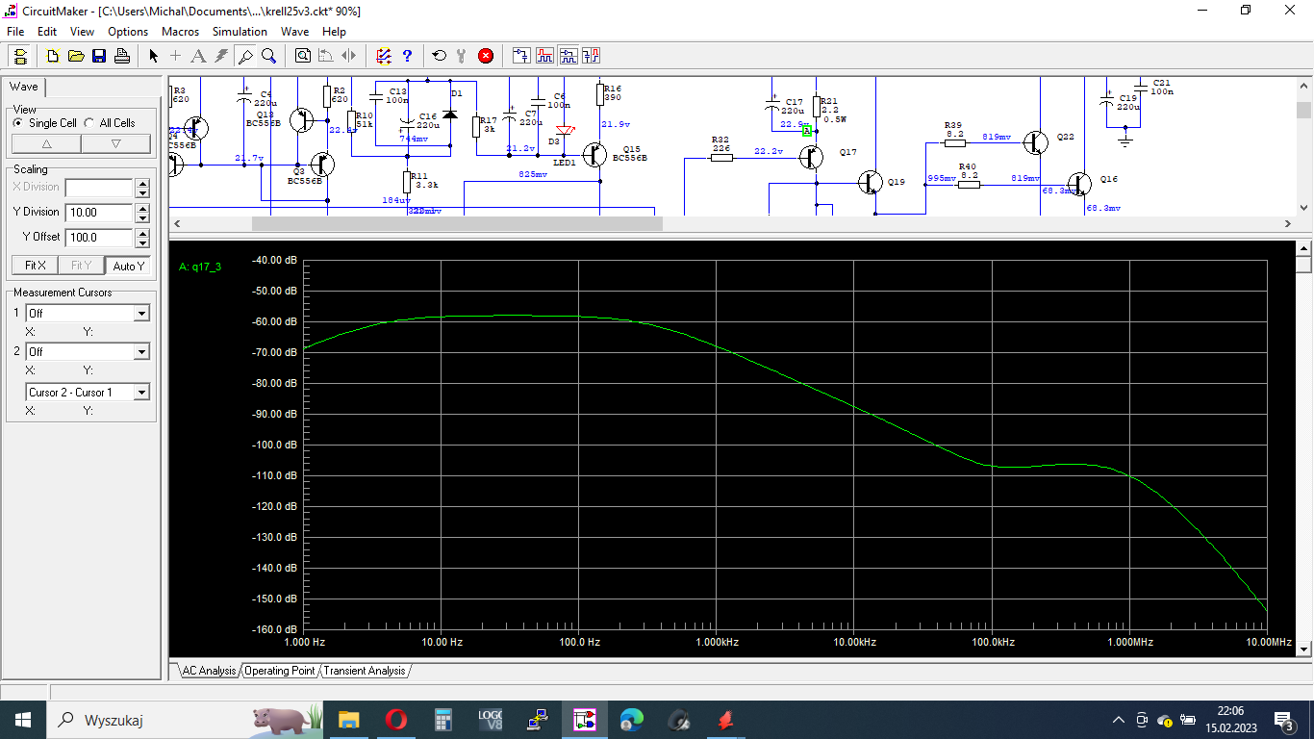Click the red stop simulation button
Image resolution: width=1314 pixels, height=739 pixels.
[x=486, y=56]
